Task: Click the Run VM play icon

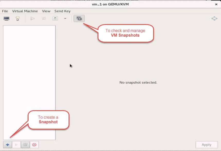Action: [32, 18]
